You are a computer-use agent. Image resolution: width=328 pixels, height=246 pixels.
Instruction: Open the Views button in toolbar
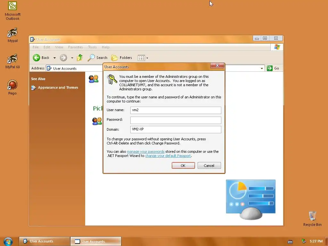click(141, 58)
